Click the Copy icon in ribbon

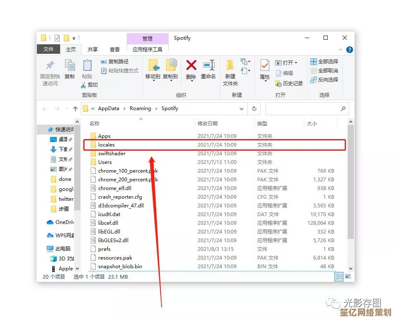(x=70, y=65)
